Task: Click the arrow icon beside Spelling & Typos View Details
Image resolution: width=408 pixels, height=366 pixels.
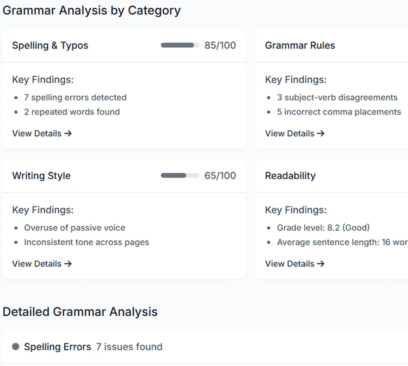Action: [x=68, y=133]
